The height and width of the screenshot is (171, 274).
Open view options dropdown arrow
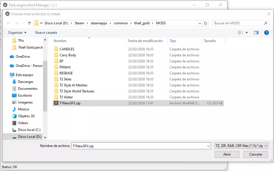[x=247, y=33]
